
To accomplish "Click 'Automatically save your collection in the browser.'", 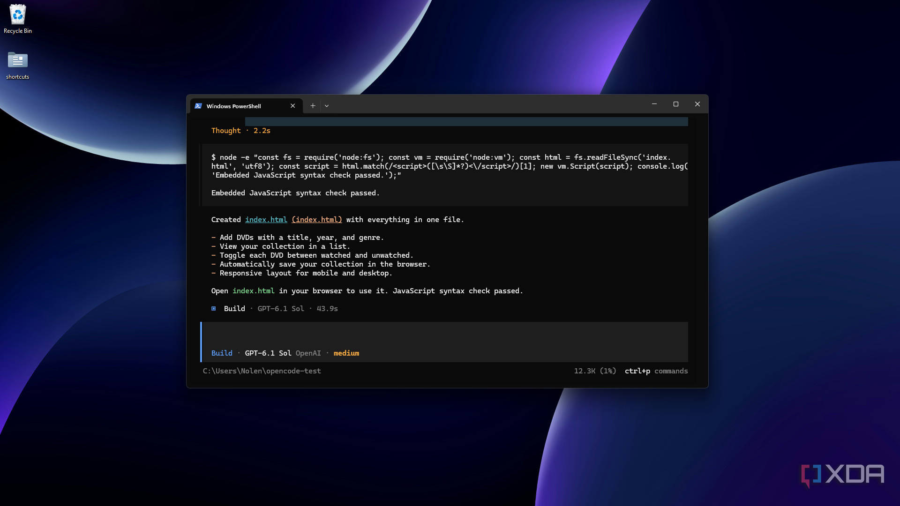I will tap(325, 264).
